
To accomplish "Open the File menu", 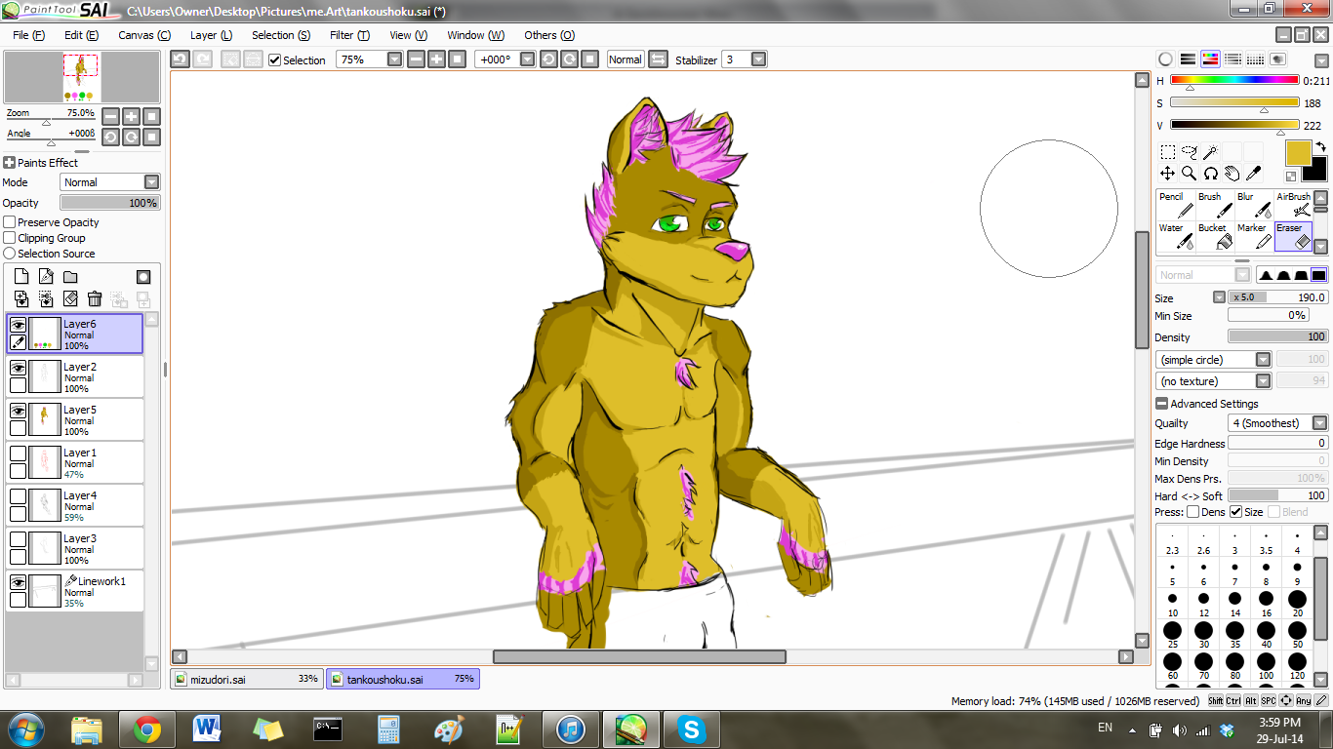I will (29, 35).
